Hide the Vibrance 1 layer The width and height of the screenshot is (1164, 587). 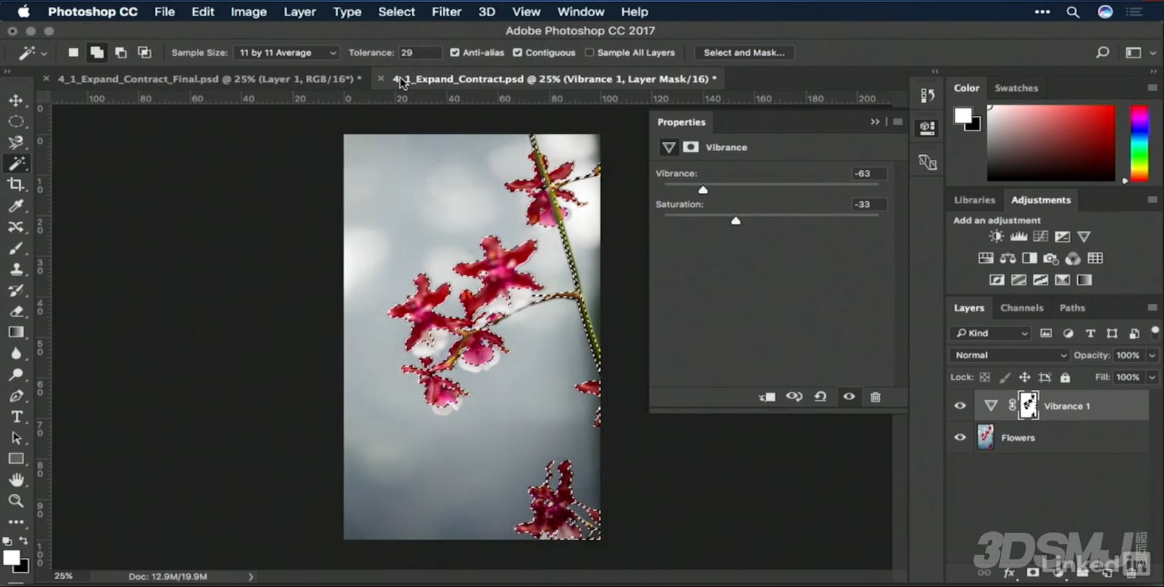[960, 406]
